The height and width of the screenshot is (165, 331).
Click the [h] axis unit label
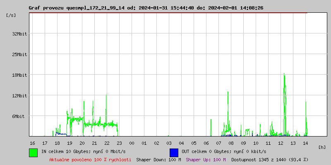322,147
